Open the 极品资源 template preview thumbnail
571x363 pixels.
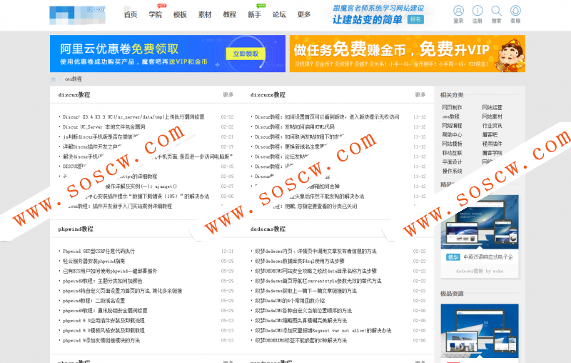coord(480,331)
